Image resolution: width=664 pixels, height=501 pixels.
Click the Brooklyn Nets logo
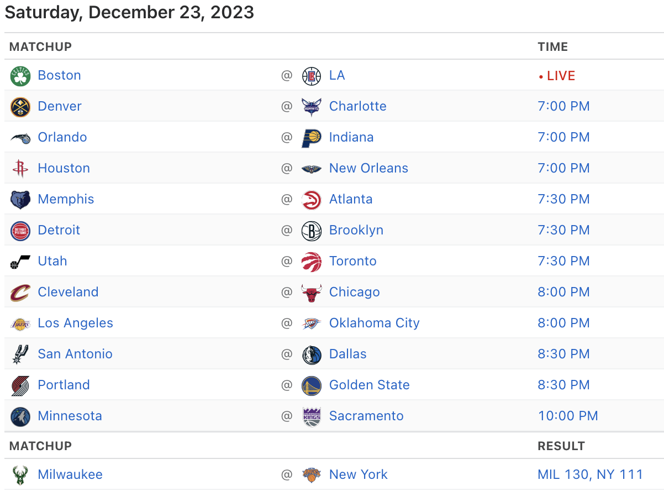coord(312,231)
